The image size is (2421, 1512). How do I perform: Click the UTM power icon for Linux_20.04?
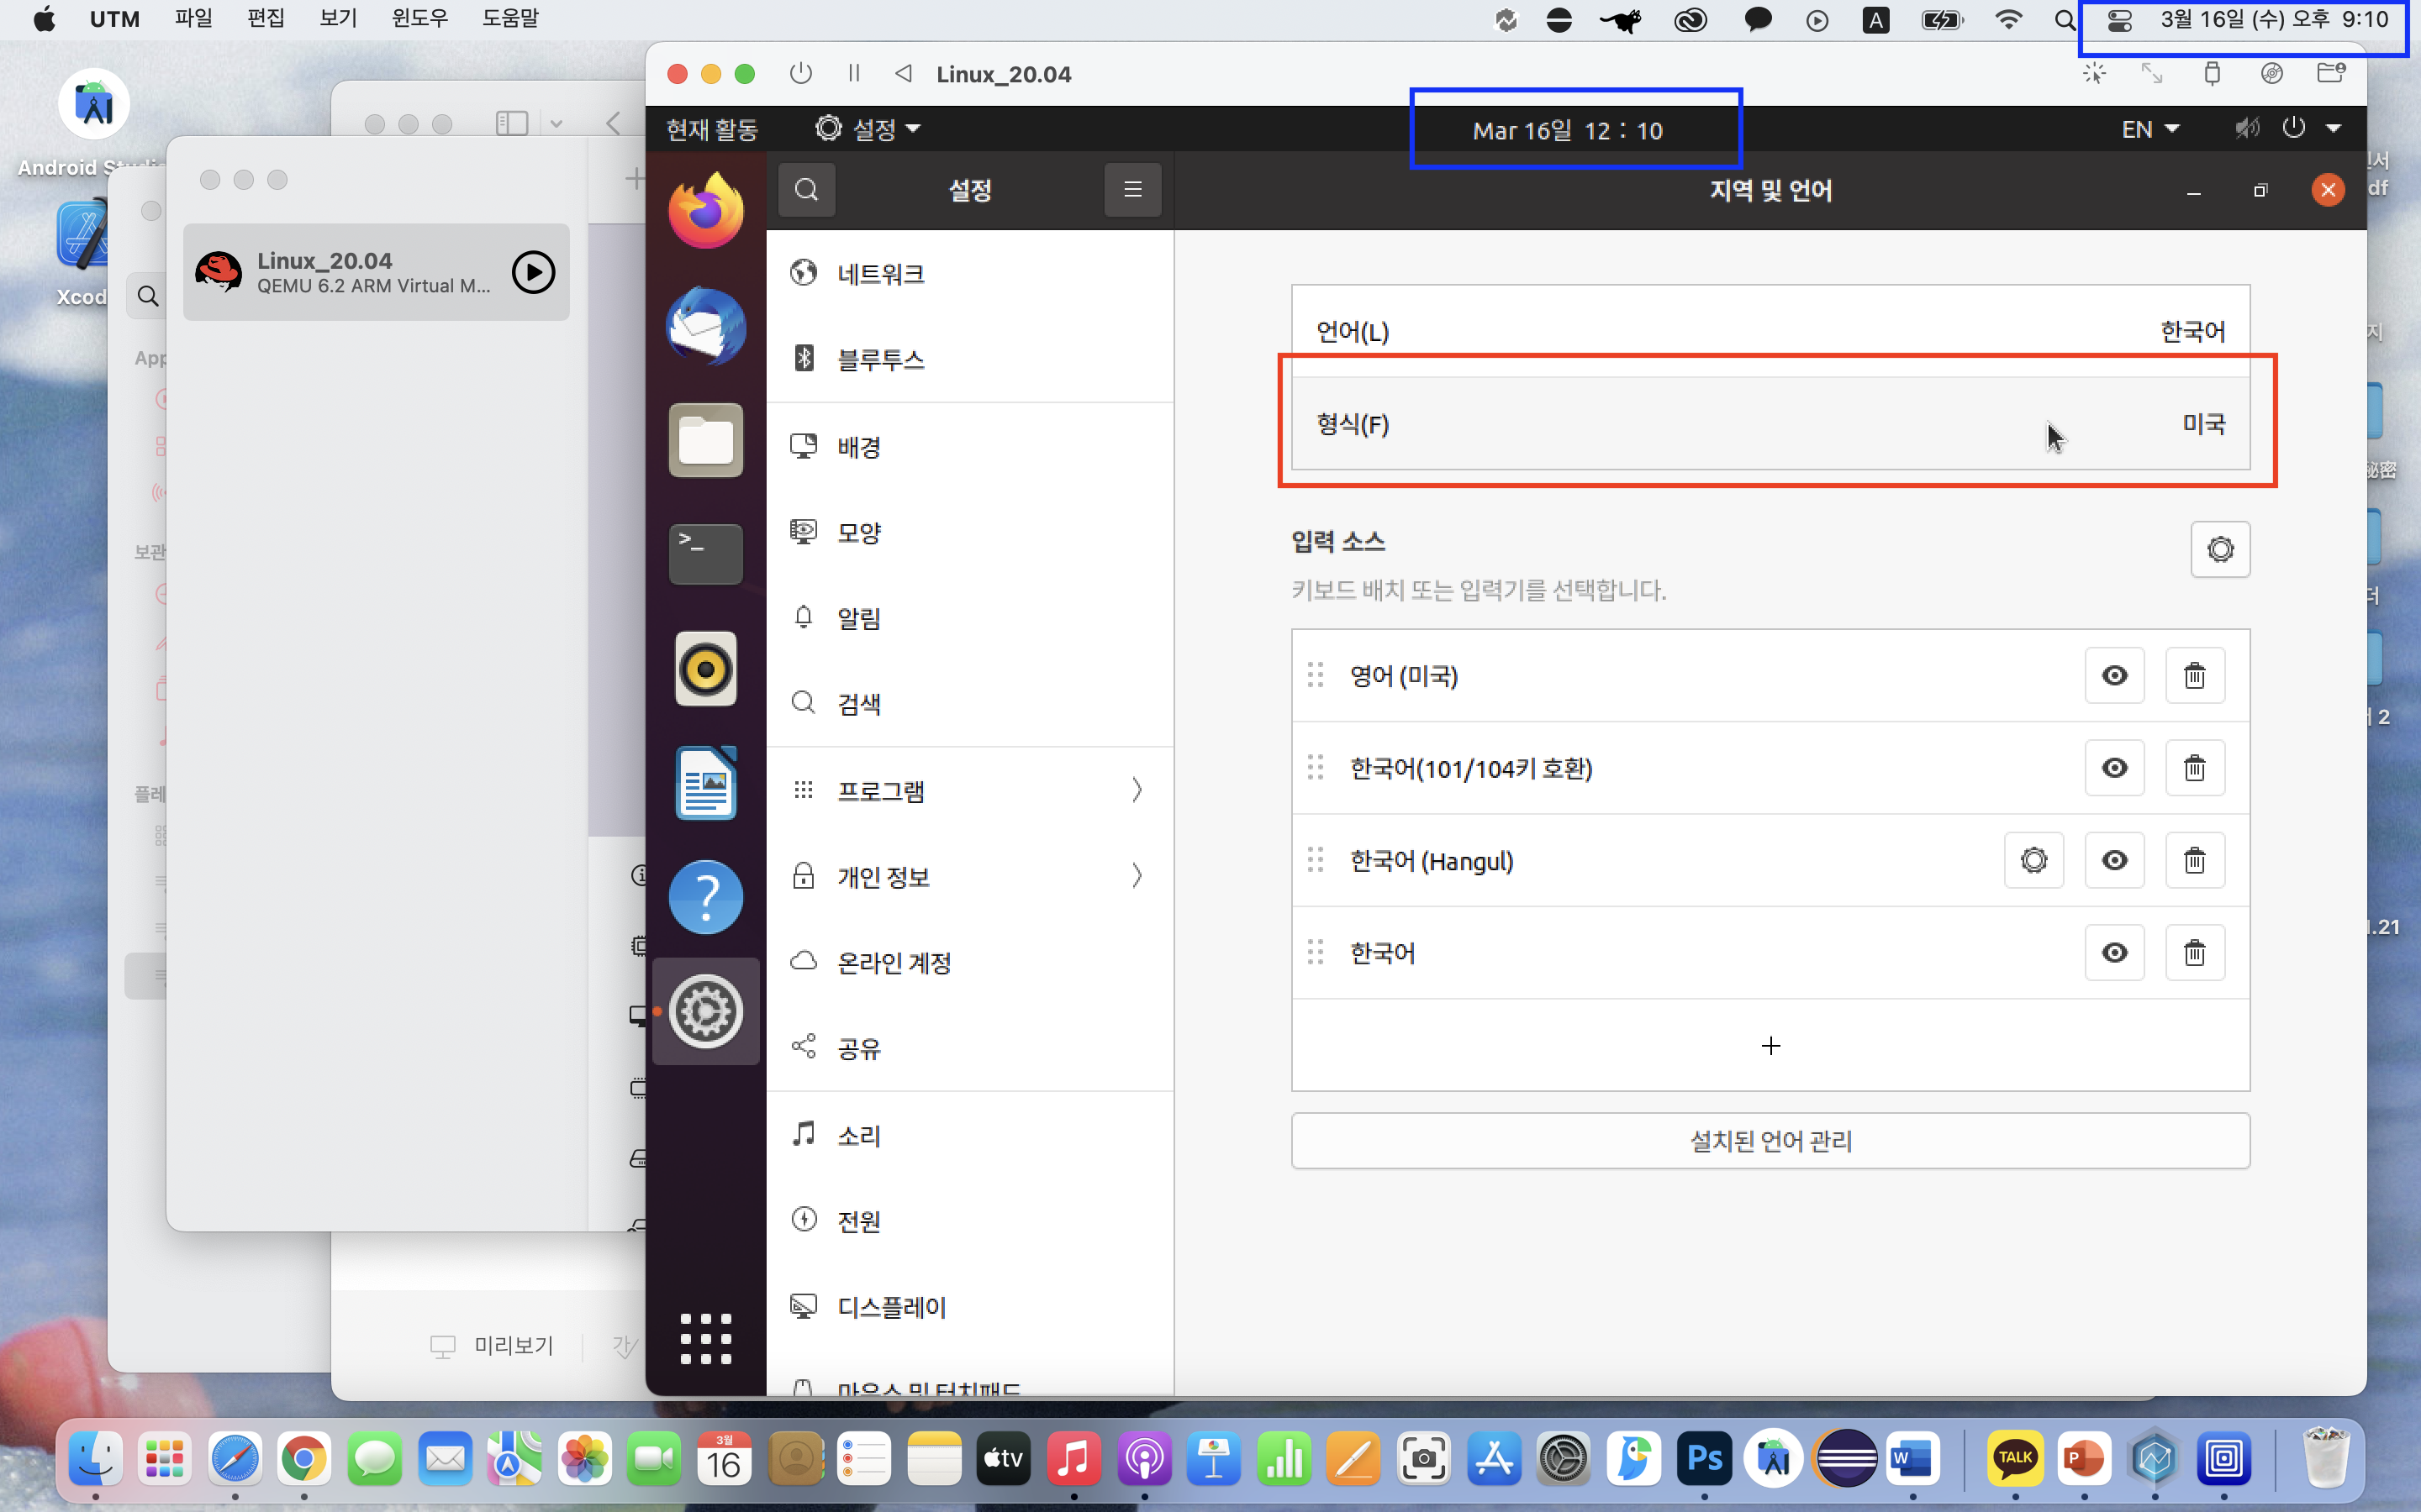[800, 74]
